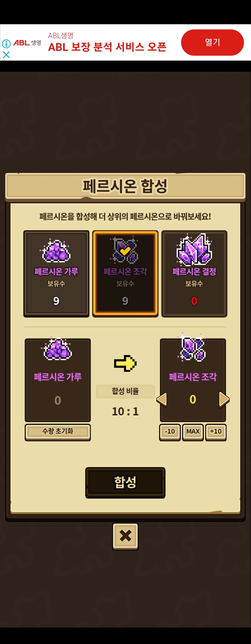Dismiss the ABL ad banner
The image size is (251, 644).
tap(6, 55)
